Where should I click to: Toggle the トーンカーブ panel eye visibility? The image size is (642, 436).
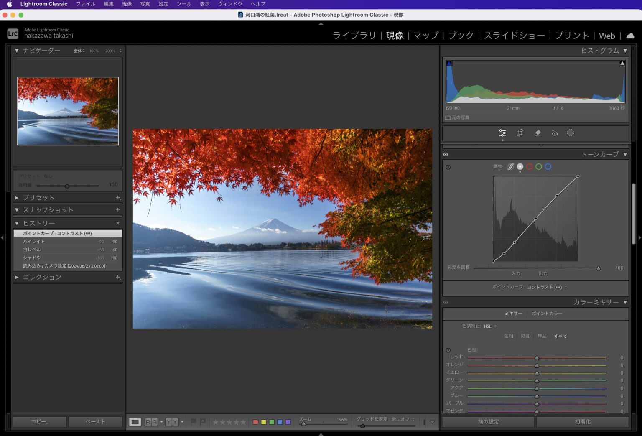point(446,154)
